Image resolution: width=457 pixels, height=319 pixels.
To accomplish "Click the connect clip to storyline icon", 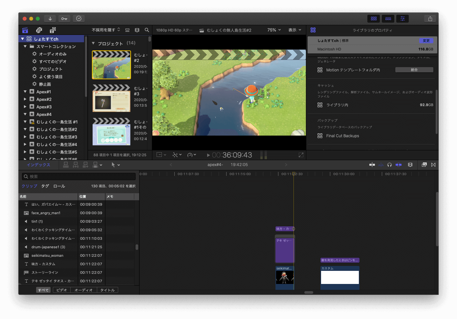I will tap(66, 165).
